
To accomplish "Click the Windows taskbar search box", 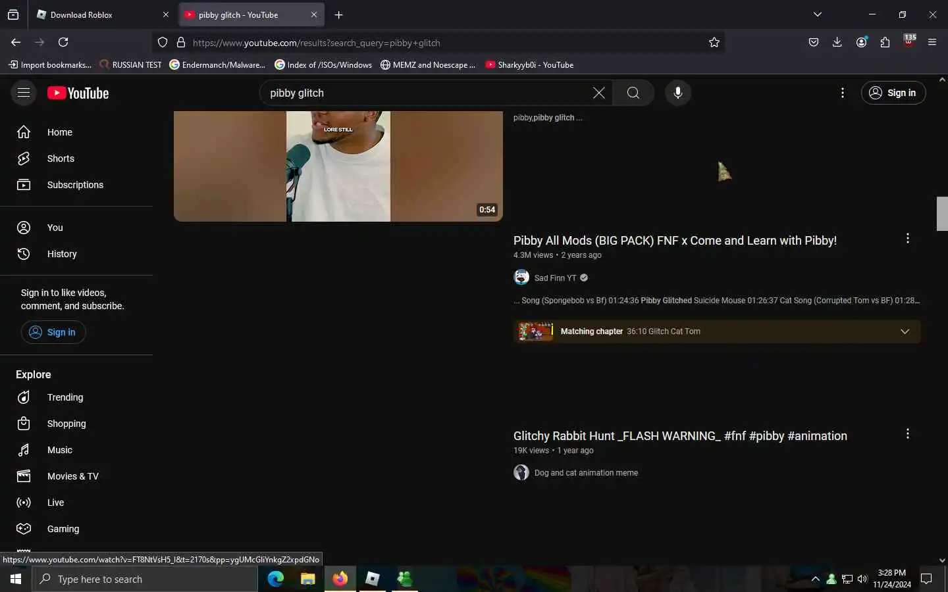I will 145,579.
